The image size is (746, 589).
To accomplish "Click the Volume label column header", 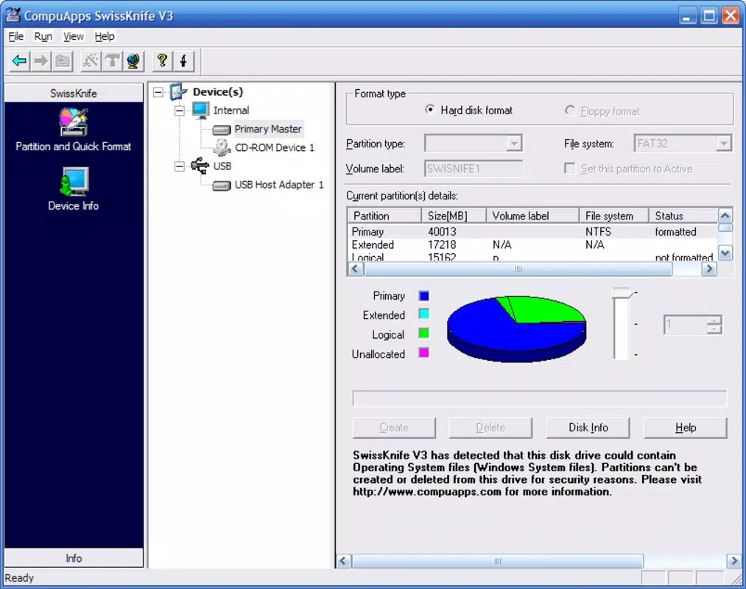I will 532,216.
